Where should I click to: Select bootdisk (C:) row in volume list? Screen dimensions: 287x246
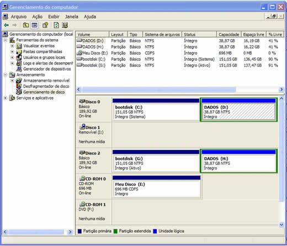[x=180, y=59]
